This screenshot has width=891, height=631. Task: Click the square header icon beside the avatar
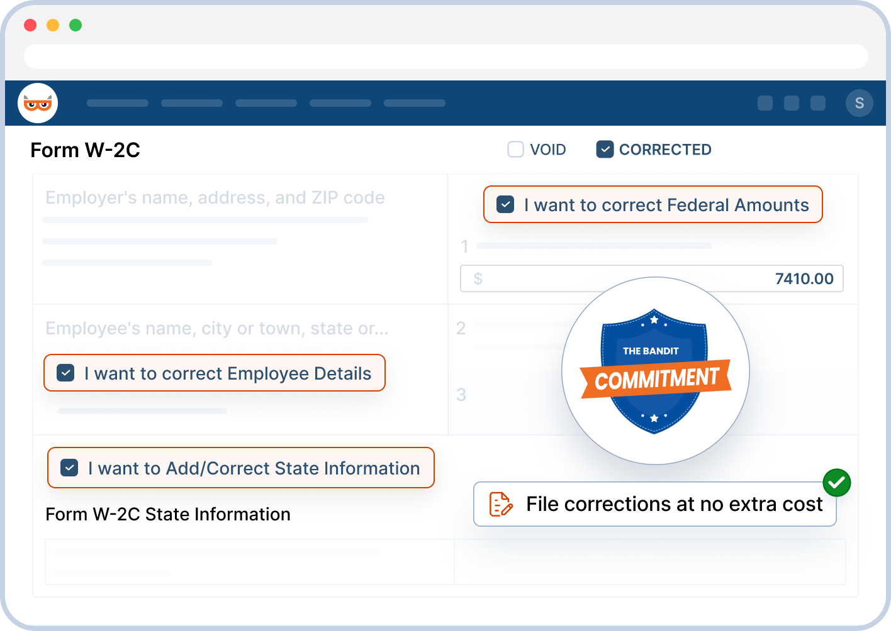pyautogui.click(x=817, y=103)
